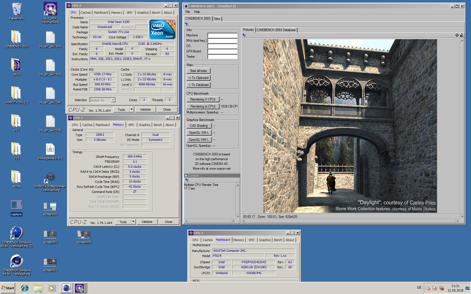Switch to CPU-Z taskbar button
The width and height of the screenshot is (471, 294).
point(79,288)
